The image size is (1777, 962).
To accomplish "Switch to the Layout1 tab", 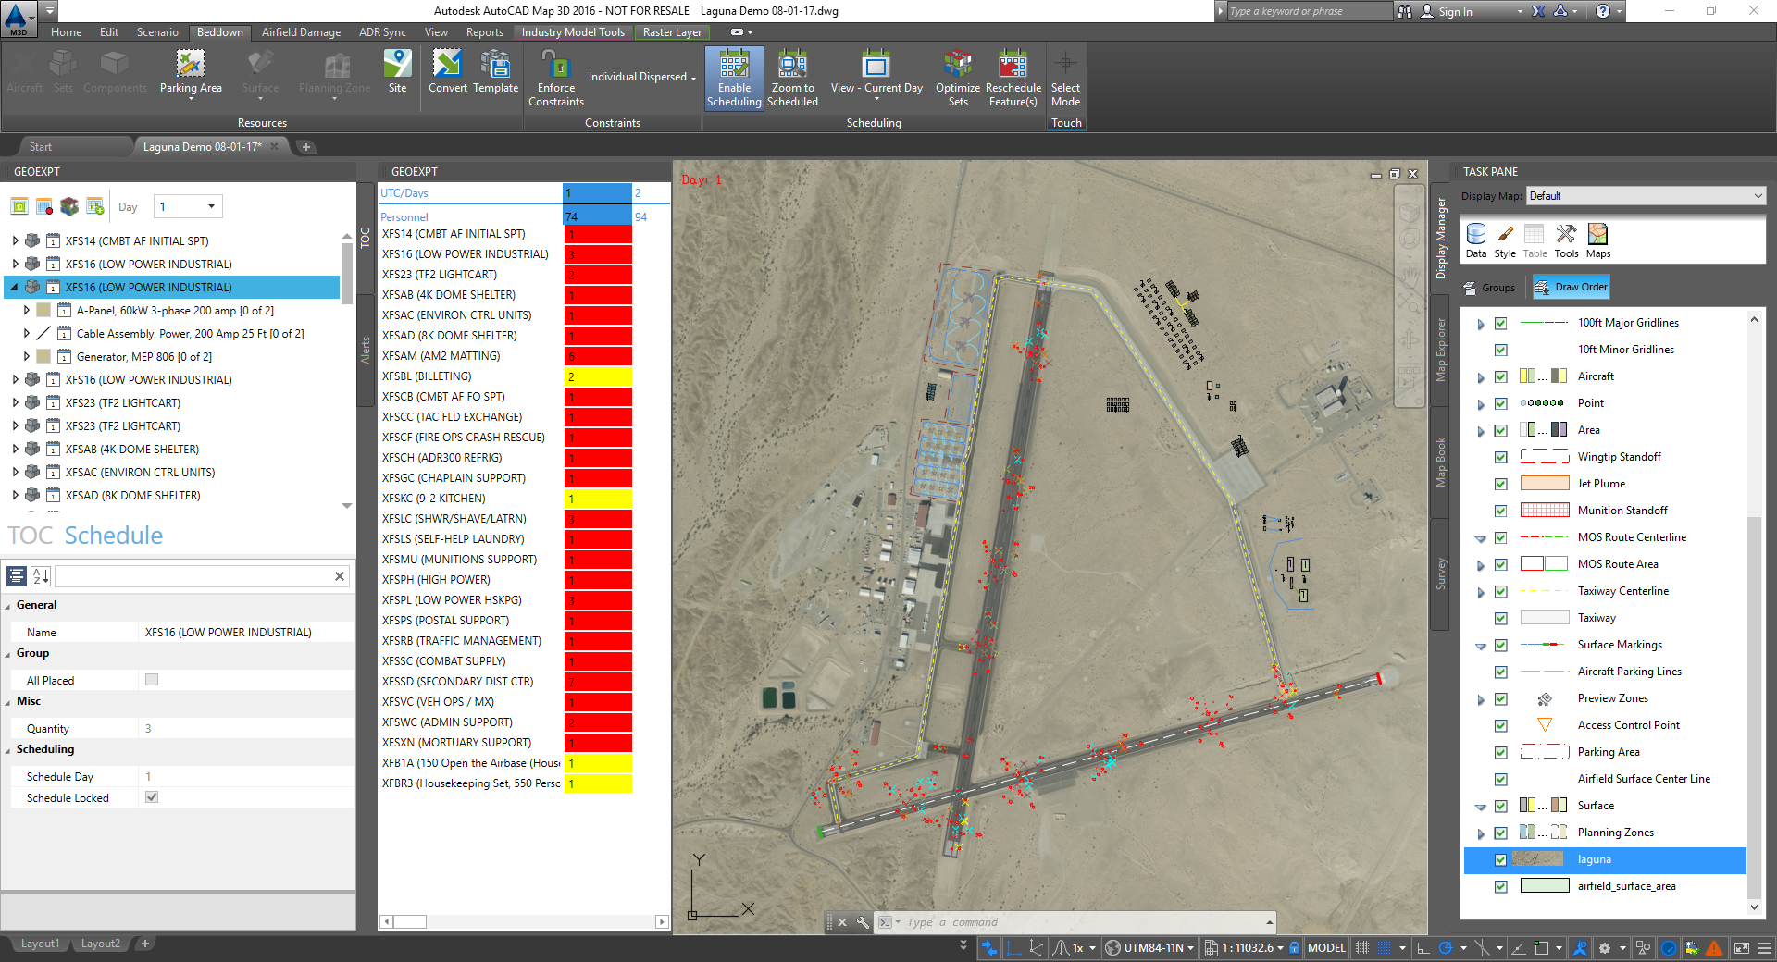I will point(40,943).
